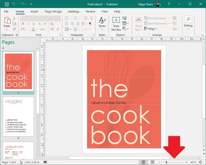Toggle Center paragraph alignment
This screenshot has width=206, height=165.
point(72,24)
